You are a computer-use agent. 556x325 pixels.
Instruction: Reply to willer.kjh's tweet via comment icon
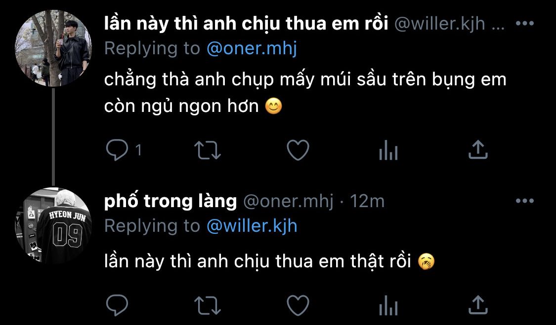tap(117, 150)
